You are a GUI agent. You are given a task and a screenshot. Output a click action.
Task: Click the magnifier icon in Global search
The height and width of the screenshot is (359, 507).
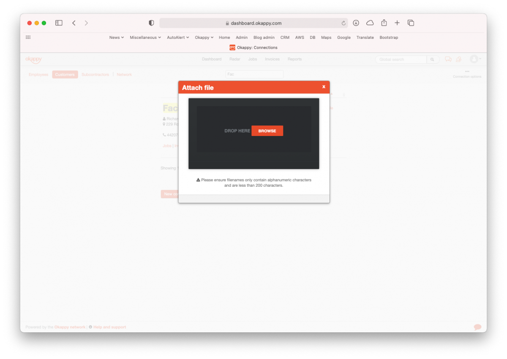coord(432,59)
